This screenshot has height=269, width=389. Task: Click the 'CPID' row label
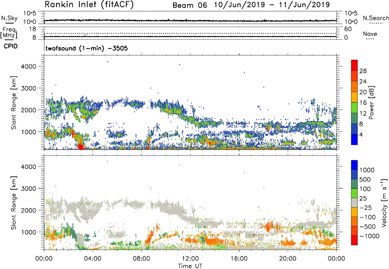click(x=11, y=46)
